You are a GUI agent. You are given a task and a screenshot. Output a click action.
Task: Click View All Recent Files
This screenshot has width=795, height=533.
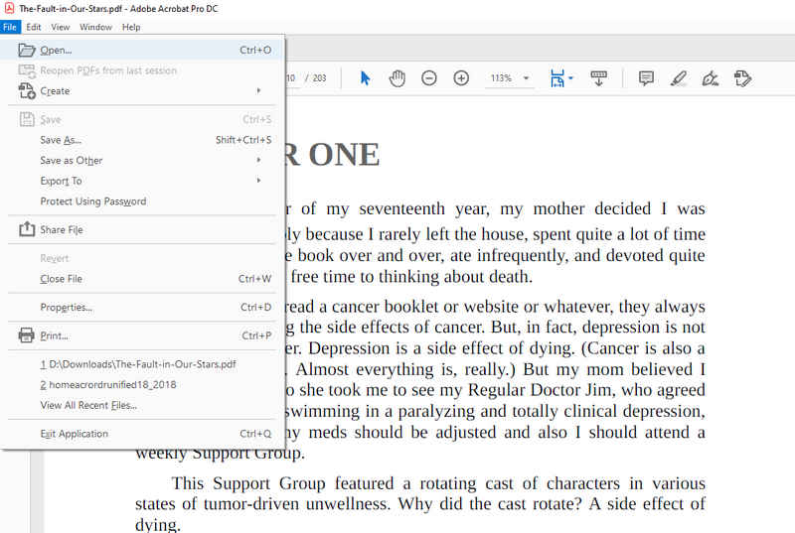tap(88, 405)
